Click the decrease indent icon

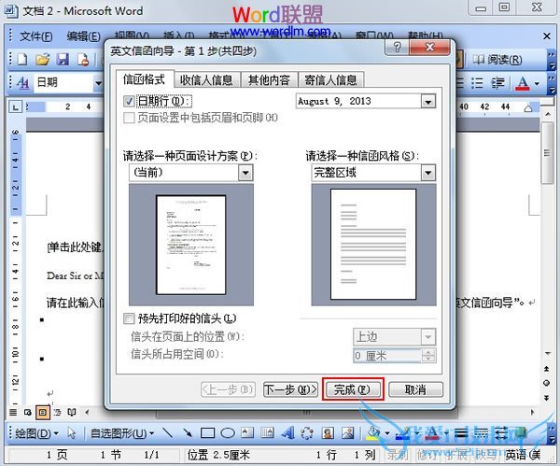[497, 83]
